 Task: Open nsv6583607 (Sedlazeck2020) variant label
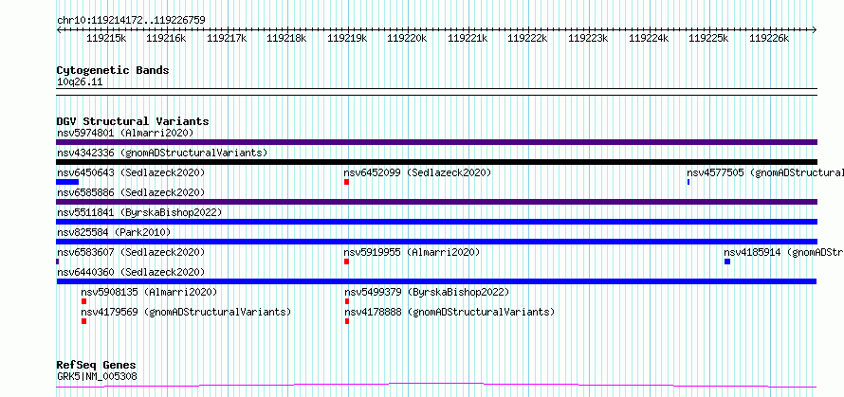(131, 252)
